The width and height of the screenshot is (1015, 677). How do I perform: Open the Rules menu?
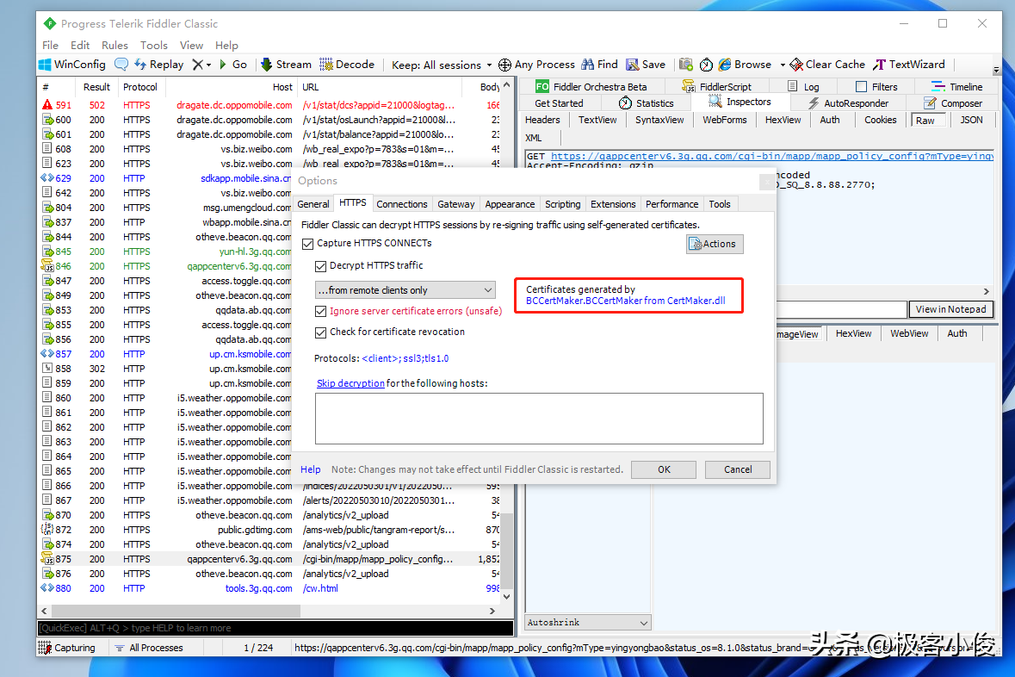(114, 45)
